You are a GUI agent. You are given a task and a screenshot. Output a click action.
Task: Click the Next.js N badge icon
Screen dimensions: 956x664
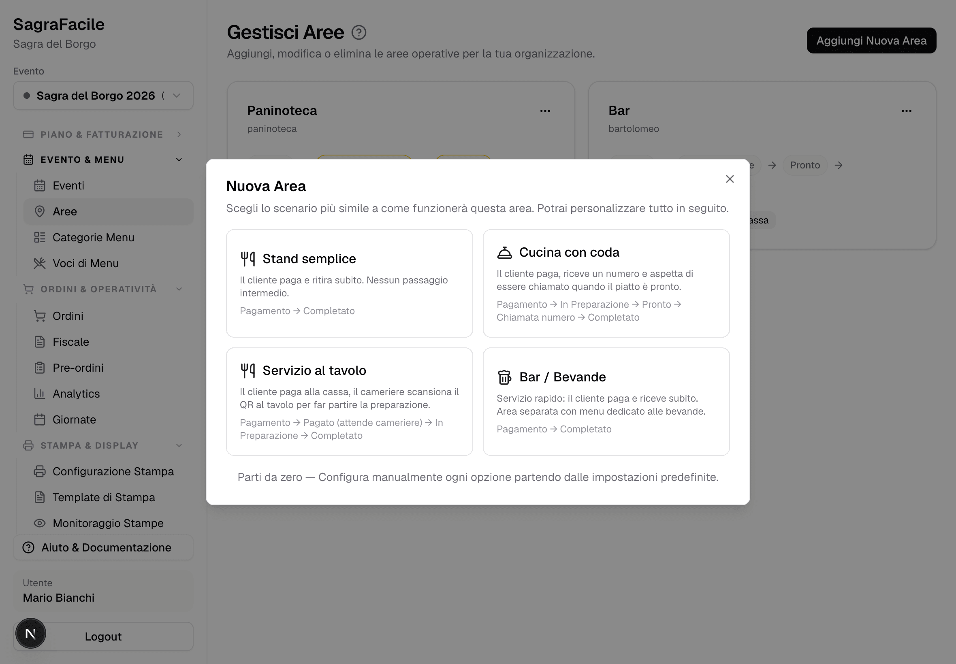[x=31, y=633]
